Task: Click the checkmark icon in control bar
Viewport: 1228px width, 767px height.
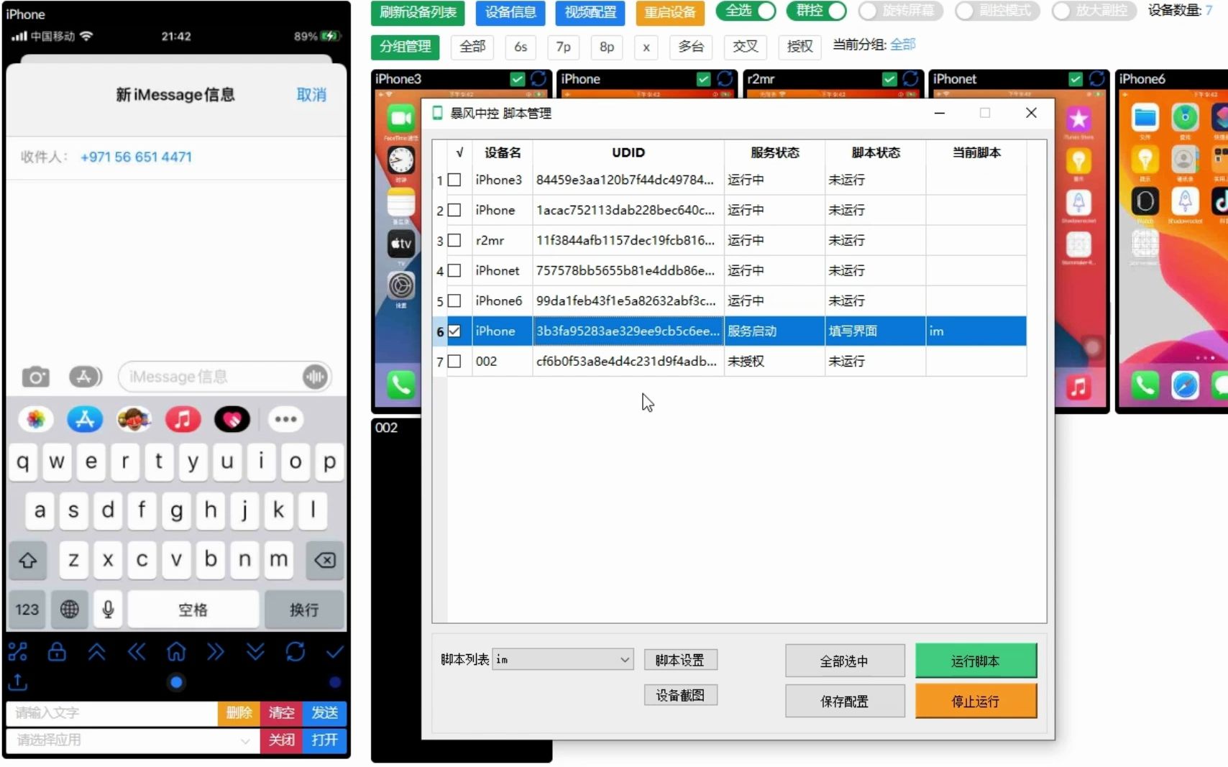Action: point(334,652)
